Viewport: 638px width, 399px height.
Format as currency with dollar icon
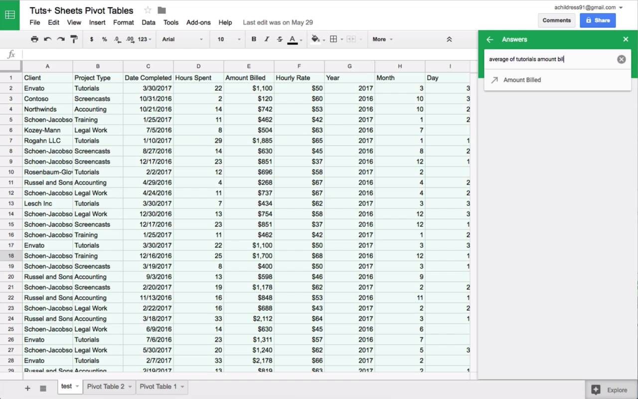(92, 39)
